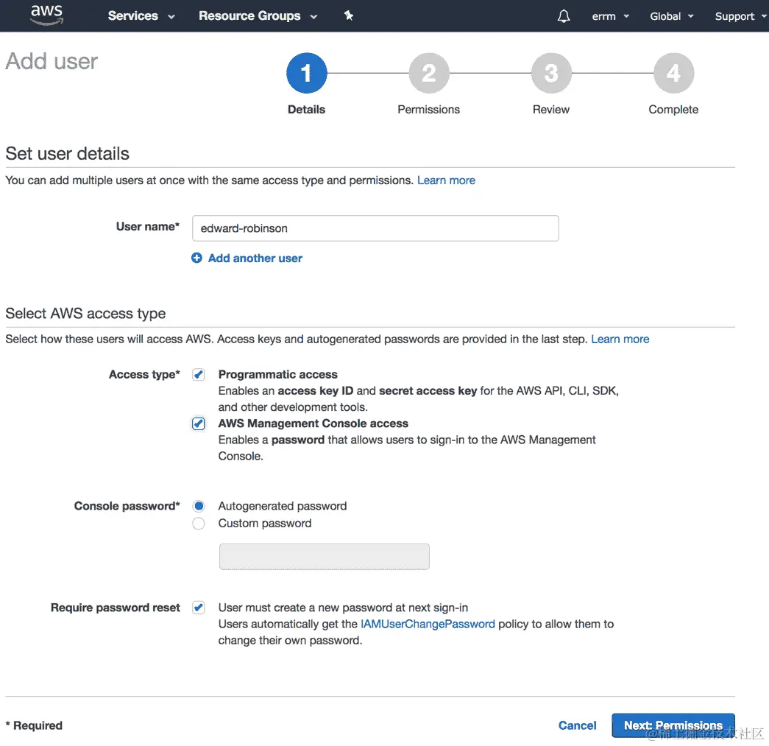Click the Custom password label
The width and height of the screenshot is (769, 746).
click(x=265, y=523)
